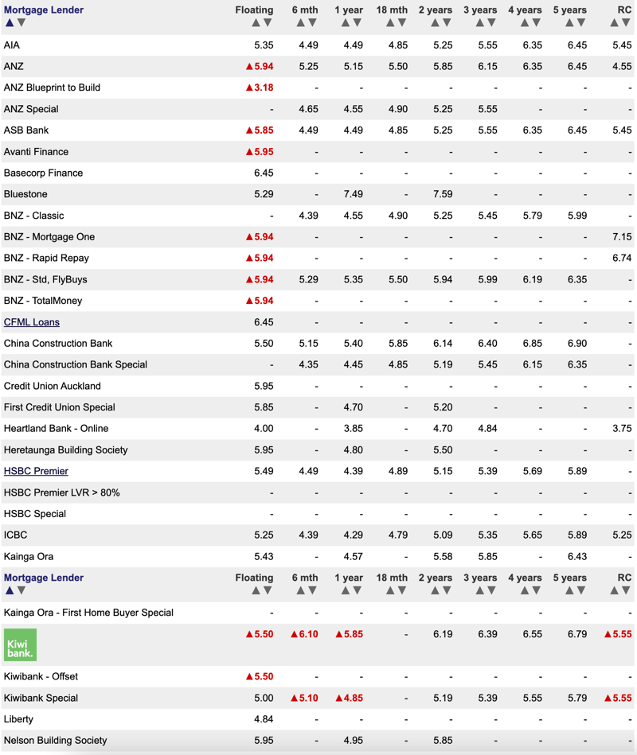Click the red increase arrow beside ANZ's floating rate

[x=249, y=66]
